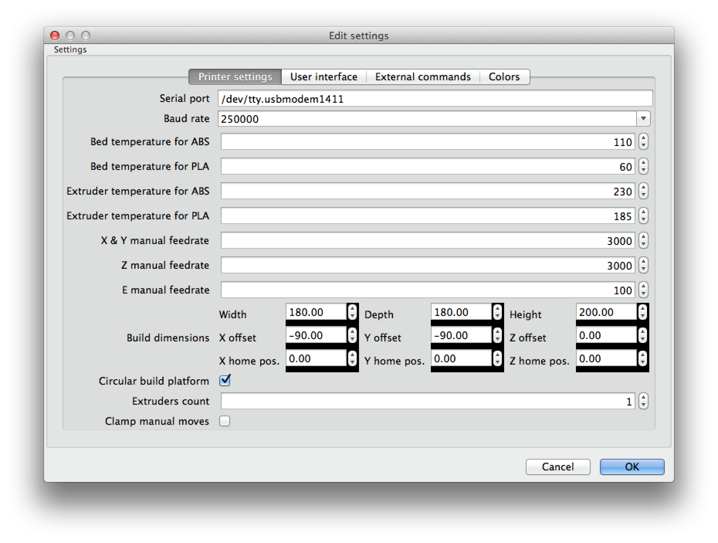This screenshot has height=543, width=718.
Task: Click the Z manual feedrate field
Action: (x=428, y=265)
